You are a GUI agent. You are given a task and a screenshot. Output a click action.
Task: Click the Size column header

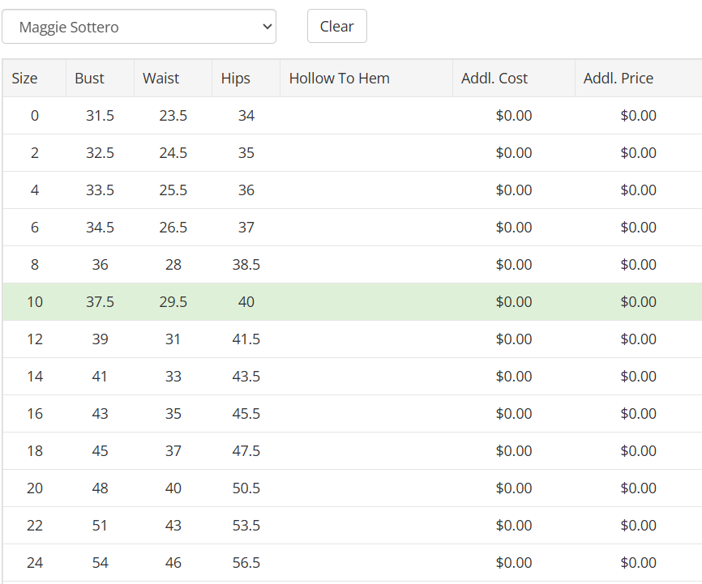click(x=25, y=79)
